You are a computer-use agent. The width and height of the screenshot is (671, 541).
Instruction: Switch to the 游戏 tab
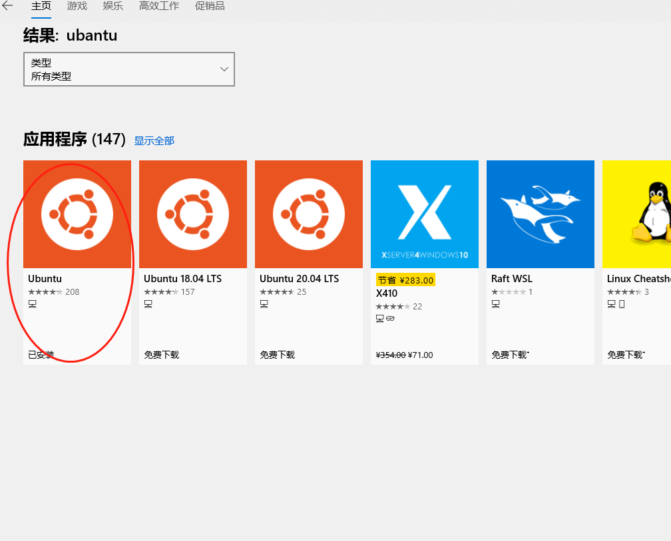(77, 6)
